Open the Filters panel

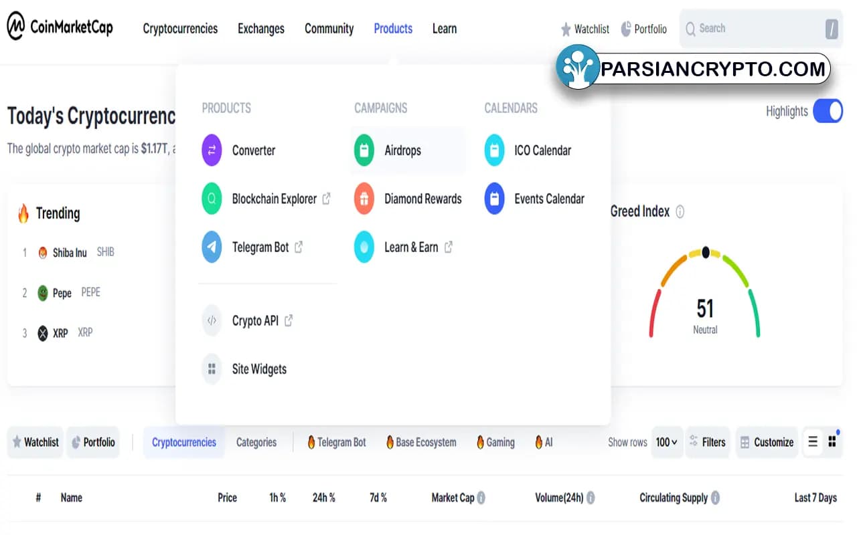click(x=708, y=442)
